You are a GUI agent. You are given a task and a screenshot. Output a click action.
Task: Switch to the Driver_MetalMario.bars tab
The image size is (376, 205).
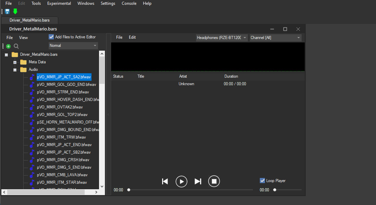click(x=29, y=20)
